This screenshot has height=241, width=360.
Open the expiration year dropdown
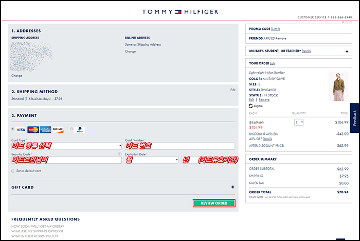[x=208, y=160]
